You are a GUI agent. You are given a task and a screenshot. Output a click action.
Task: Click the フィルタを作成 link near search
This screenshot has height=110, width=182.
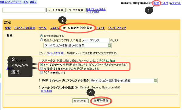(93, 12)
